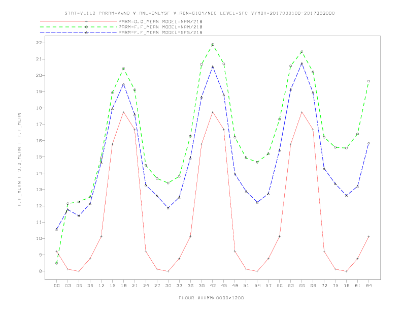Click the legend entry PARM=O.O_MEAN MODEL=NAM/218
The height and width of the screenshot is (311, 402).
click(x=160, y=21)
